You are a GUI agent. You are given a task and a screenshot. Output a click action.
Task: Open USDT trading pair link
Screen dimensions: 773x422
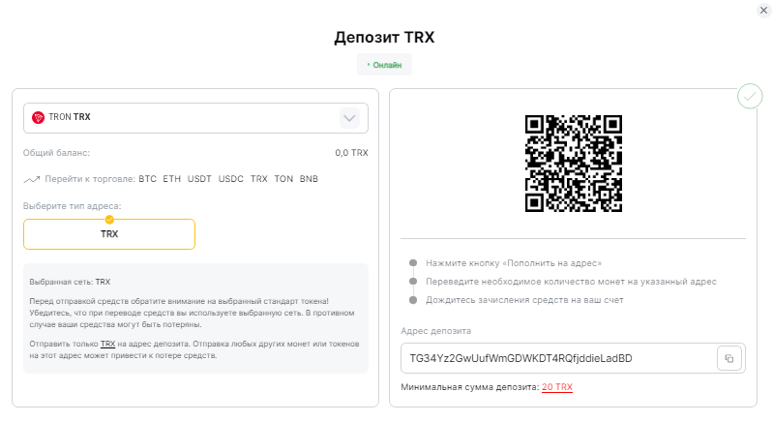(x=199, y=179)
